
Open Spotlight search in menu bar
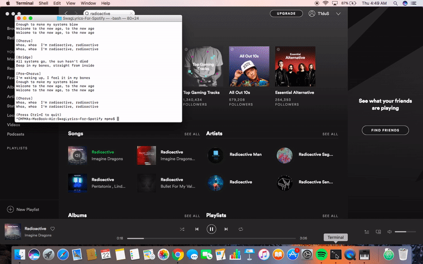tap(395, 3)
